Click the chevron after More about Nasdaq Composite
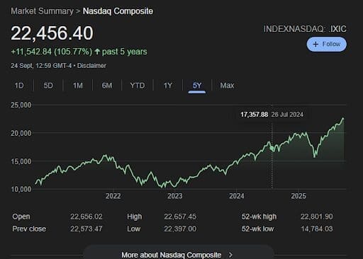 230,255
